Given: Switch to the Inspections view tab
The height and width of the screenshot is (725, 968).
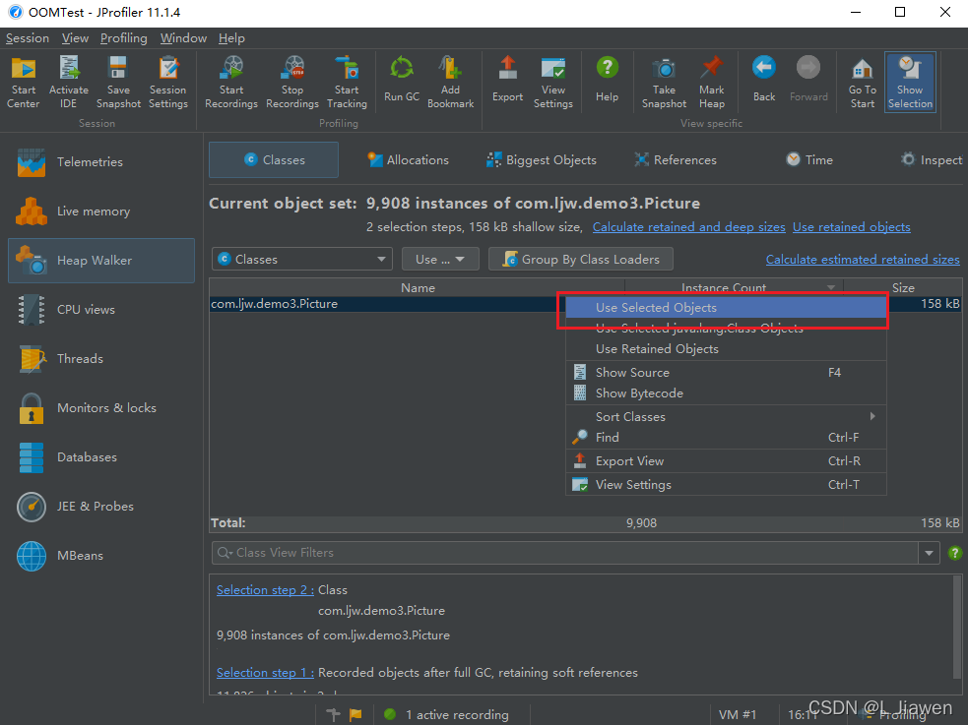Looking at the screenshot, I should [931, 159].
